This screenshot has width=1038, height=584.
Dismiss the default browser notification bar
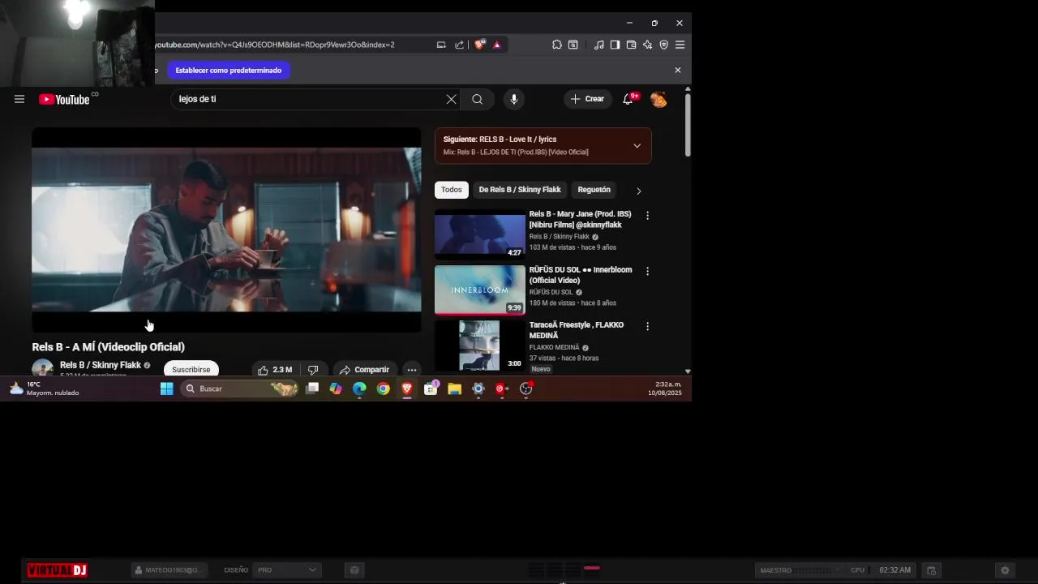(678, 71)
